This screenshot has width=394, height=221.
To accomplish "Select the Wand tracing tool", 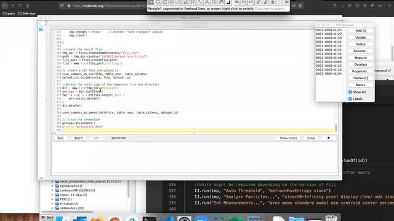I will pyautogui.click(x=200, y=2).
